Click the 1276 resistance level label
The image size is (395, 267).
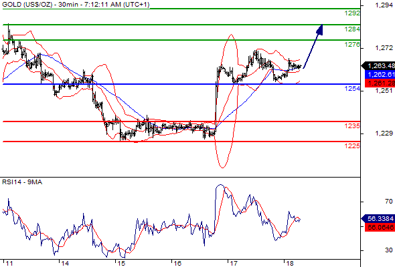point(352,45)
